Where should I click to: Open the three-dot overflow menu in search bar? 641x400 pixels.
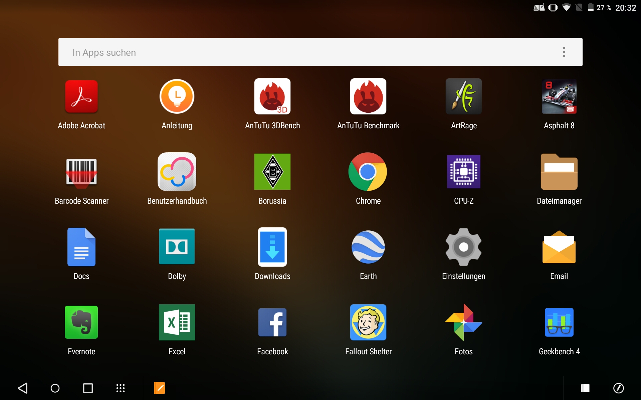coord(564,52)
